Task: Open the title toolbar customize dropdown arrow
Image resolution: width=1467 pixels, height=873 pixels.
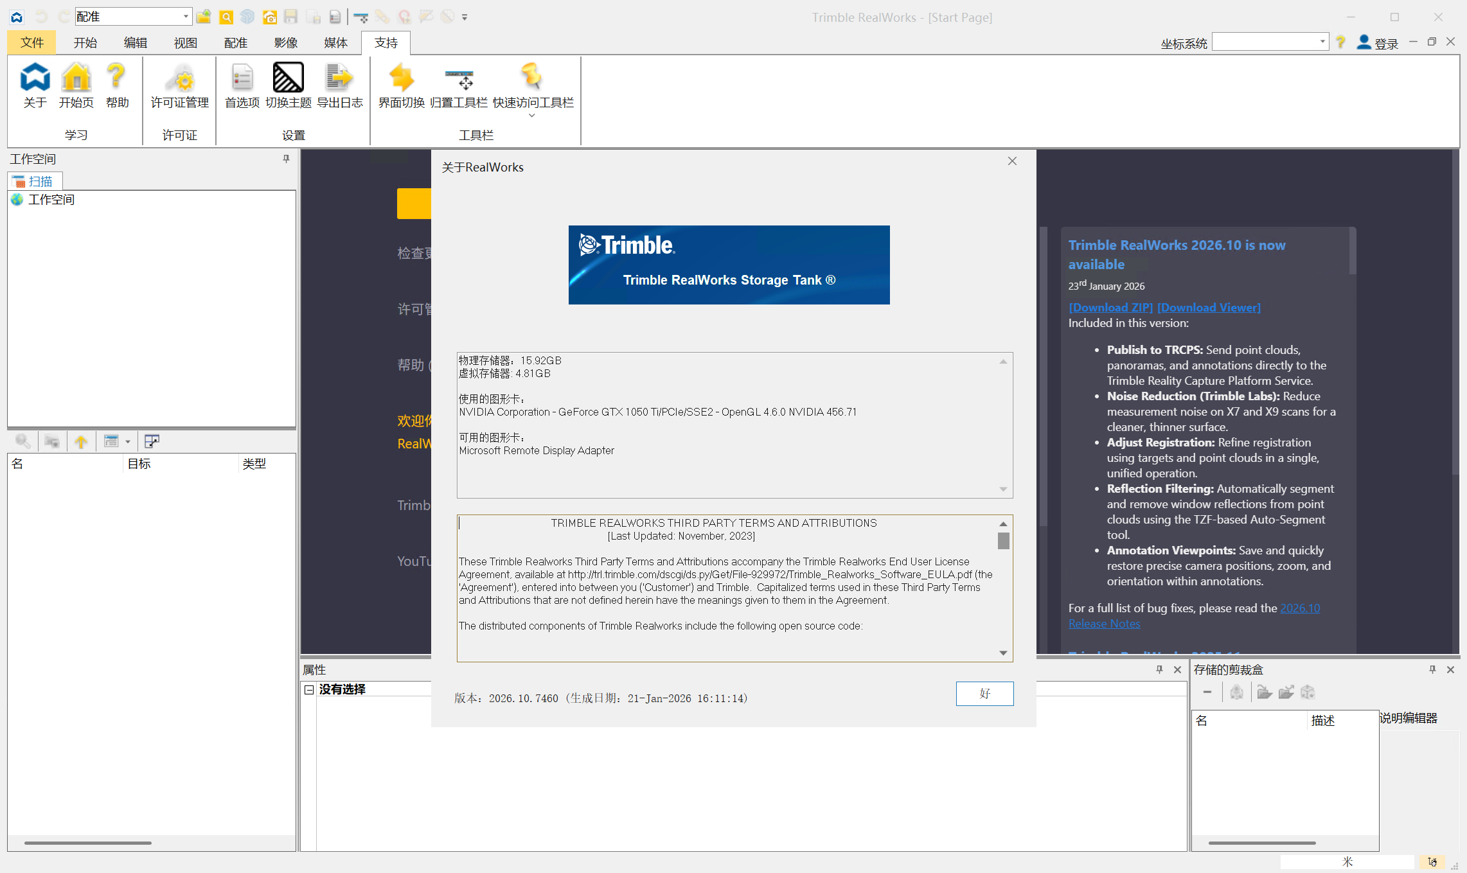Action: 465,17
